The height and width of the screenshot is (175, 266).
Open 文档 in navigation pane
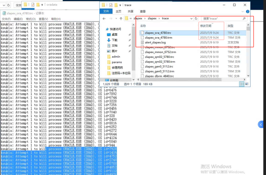[115, 46]
